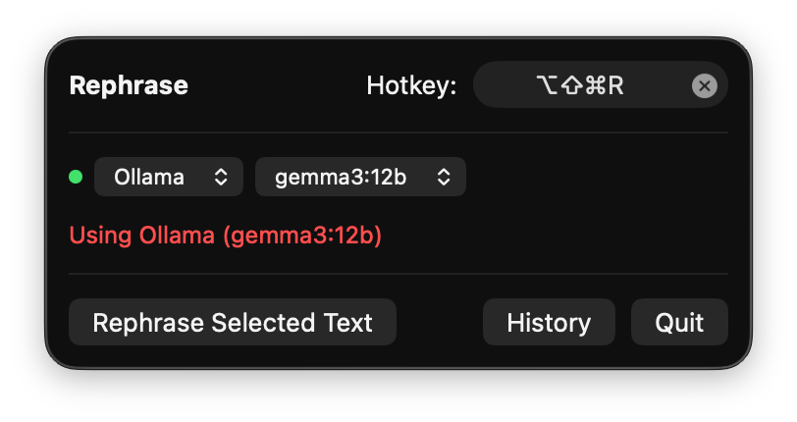Click the up-down chevrons beside Ollama

pos(221,178)
